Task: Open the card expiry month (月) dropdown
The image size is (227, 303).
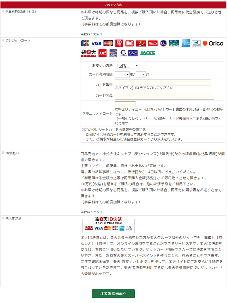Action: tap(141, 74)
